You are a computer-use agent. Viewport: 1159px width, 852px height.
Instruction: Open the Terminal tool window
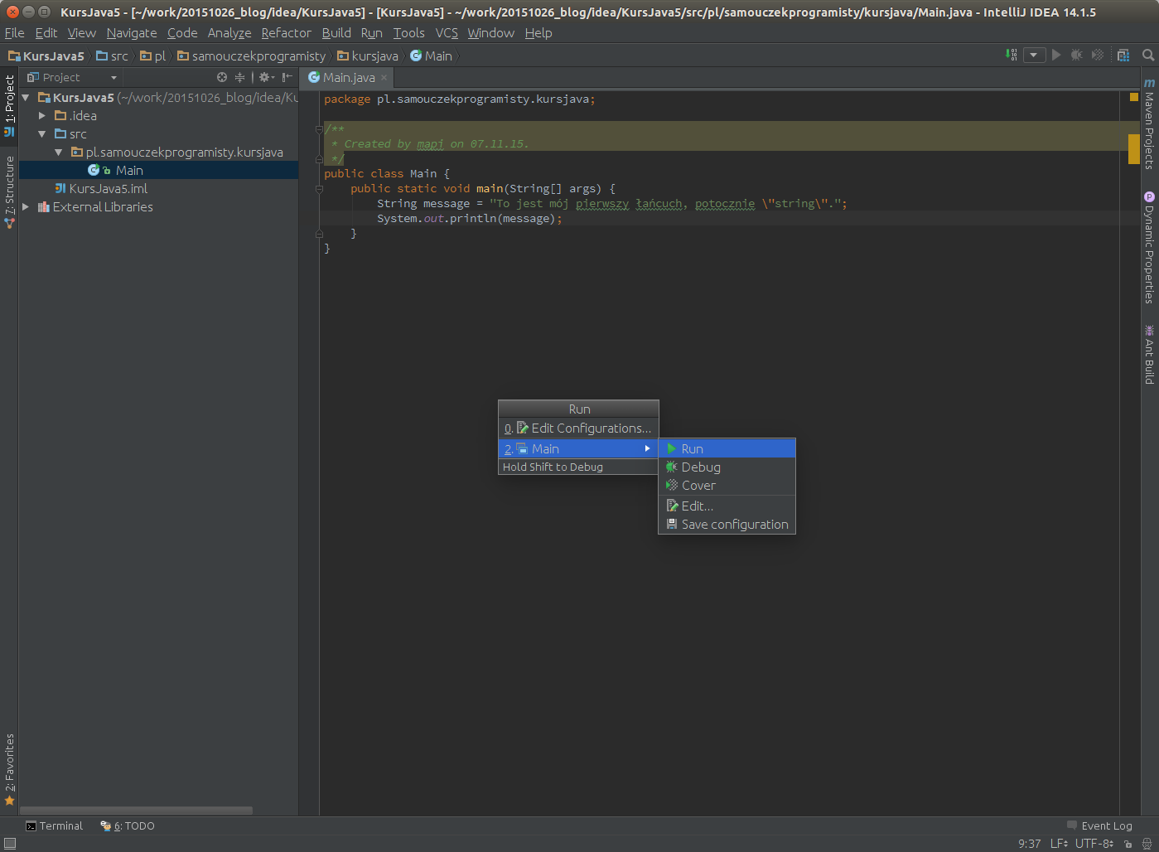click(55, 826)
